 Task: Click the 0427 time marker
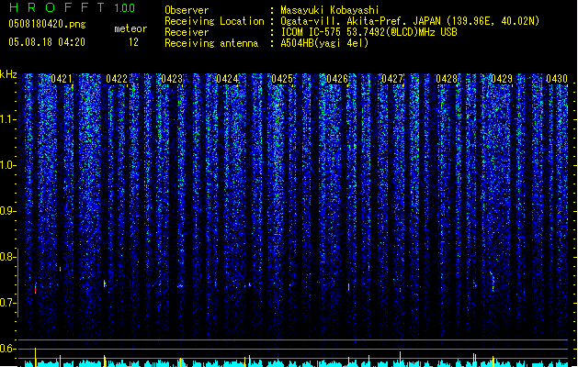(x=392, y=79)
